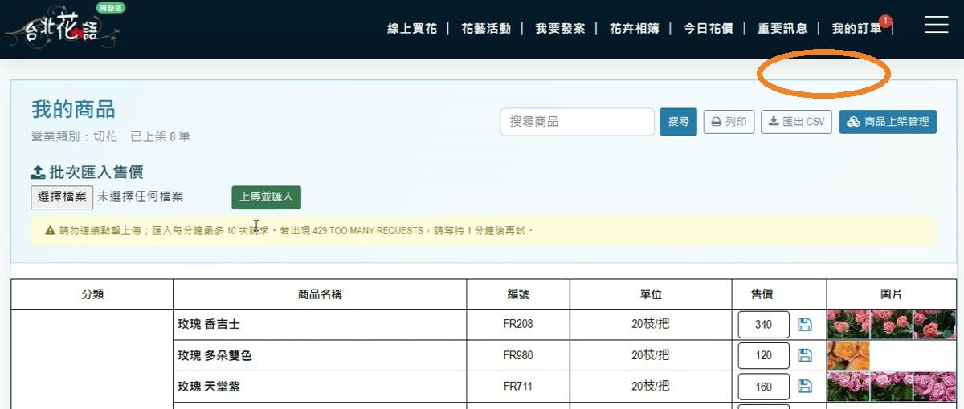Click the 我的商品 heading
The width and height of the screenshot is (964, 409).
pos(73,110)
